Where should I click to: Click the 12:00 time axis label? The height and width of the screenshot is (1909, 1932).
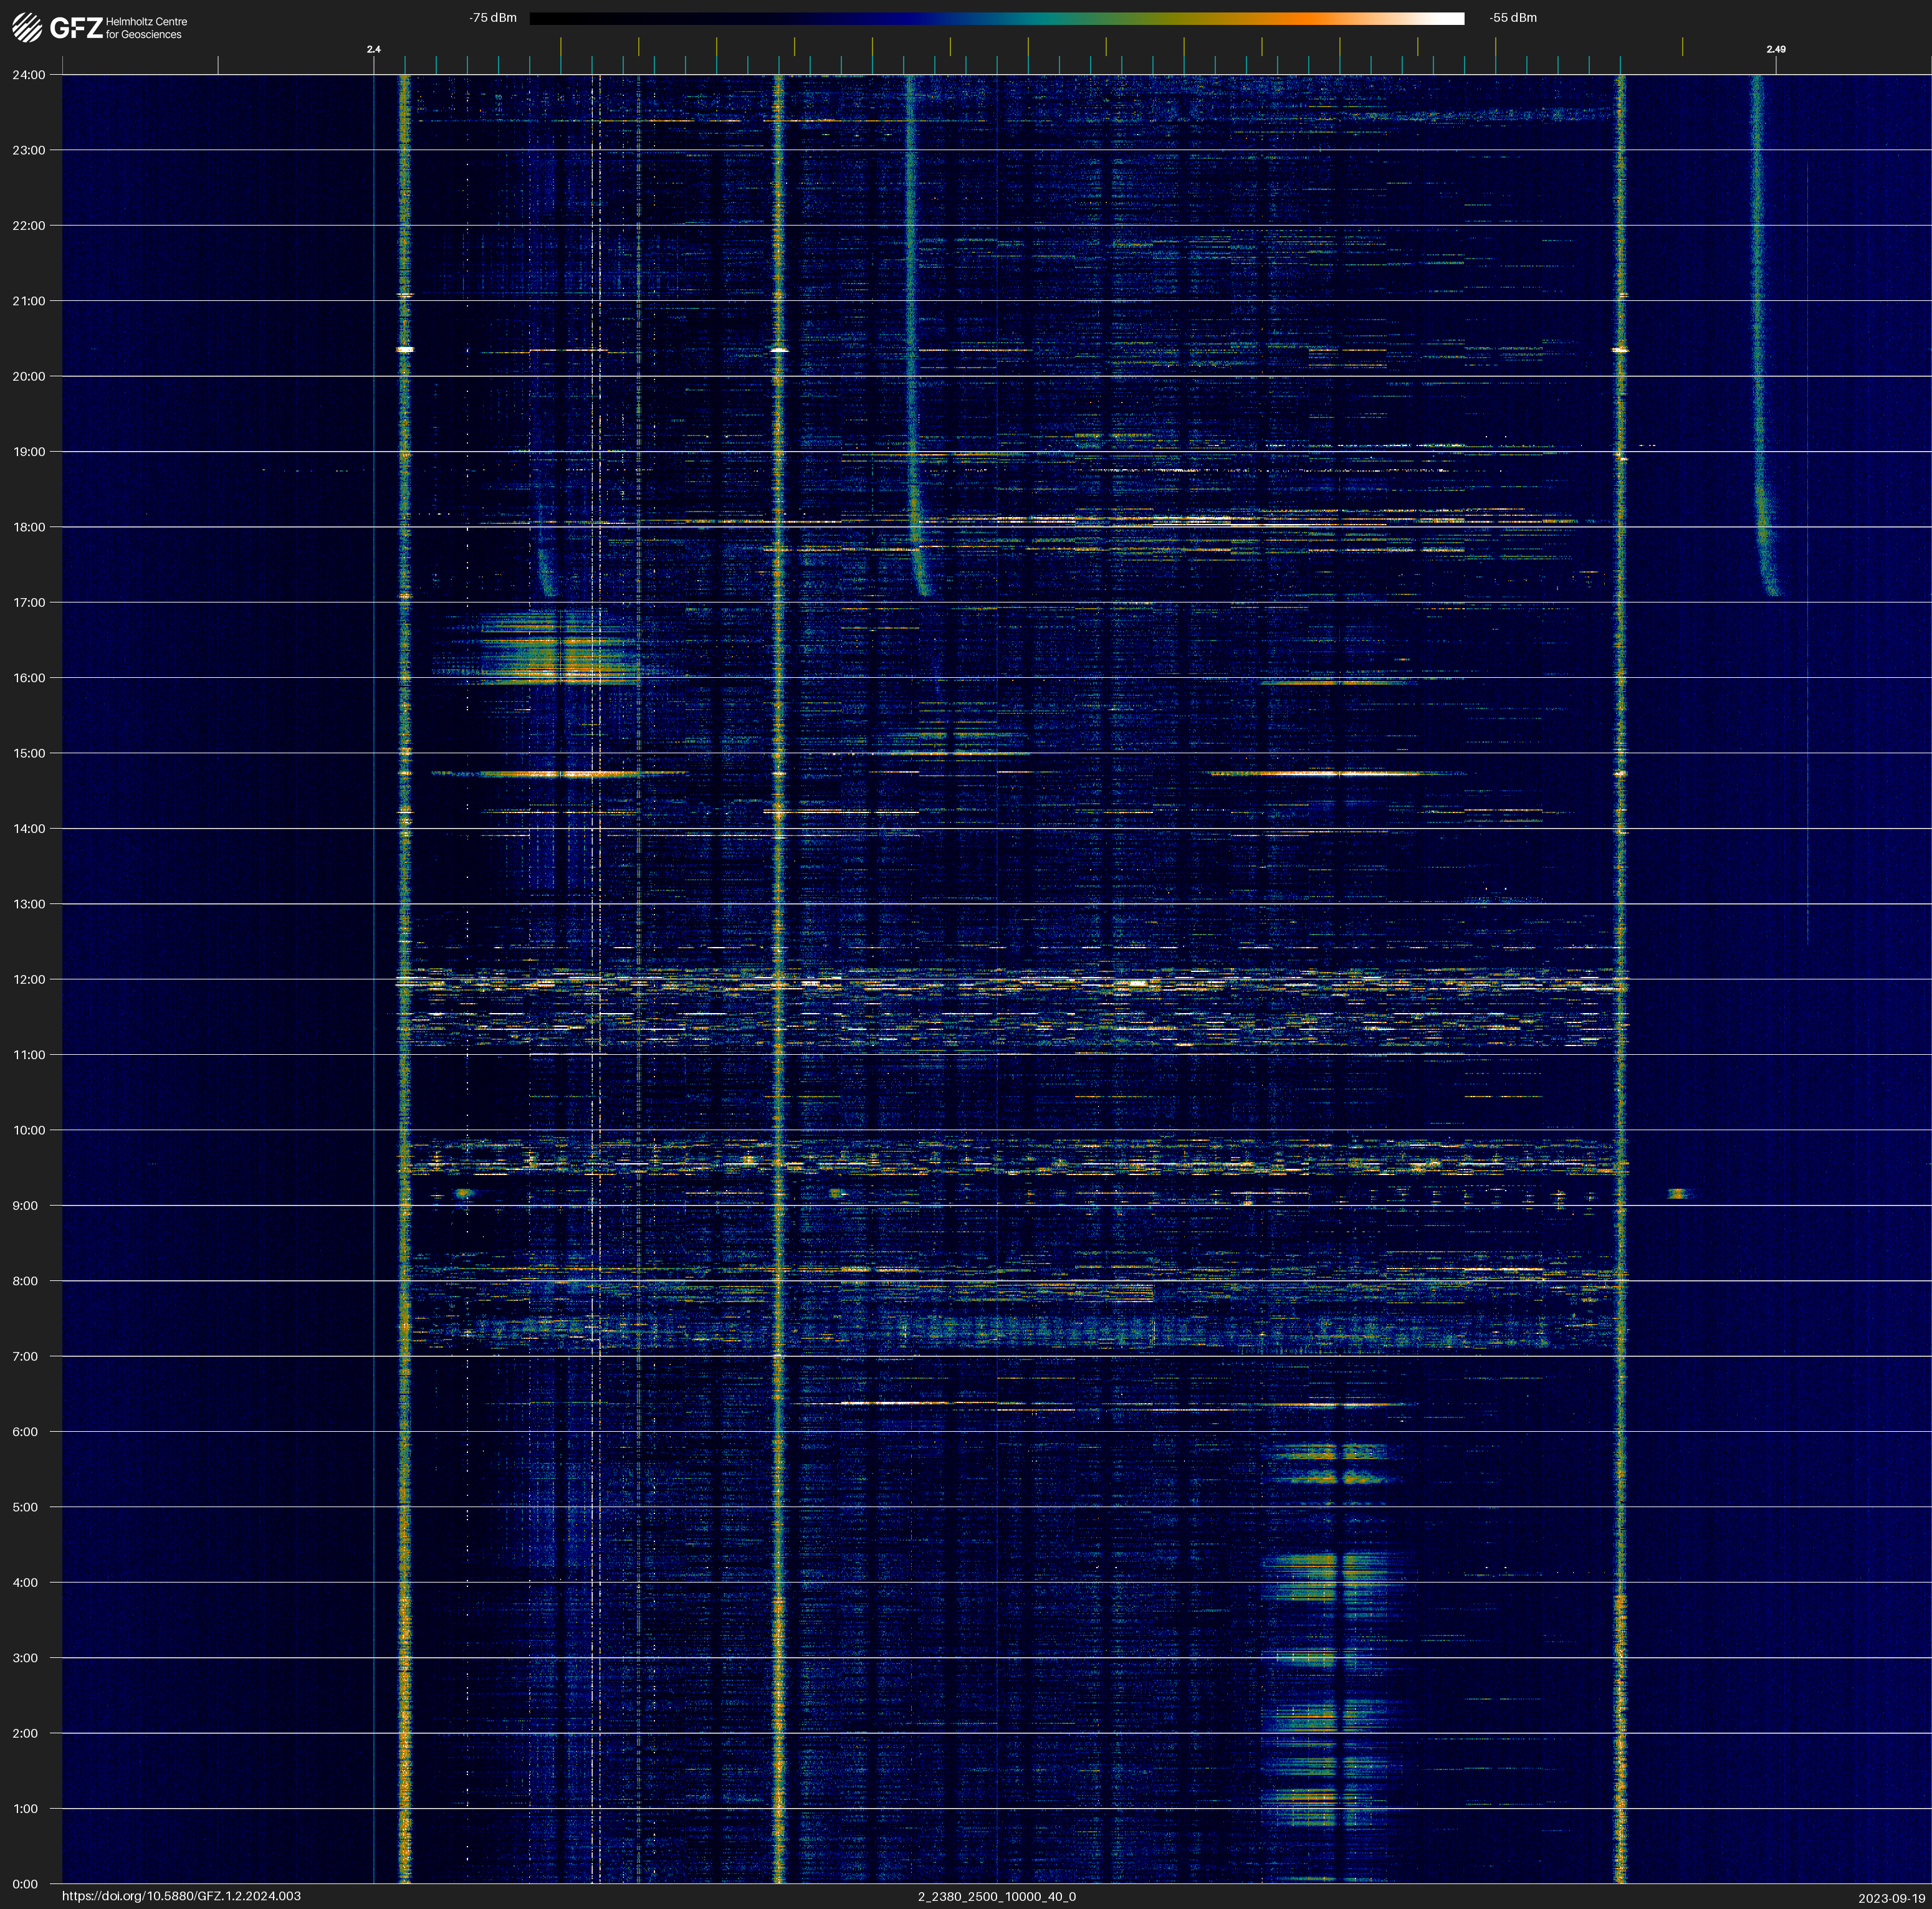pos(29,979)
